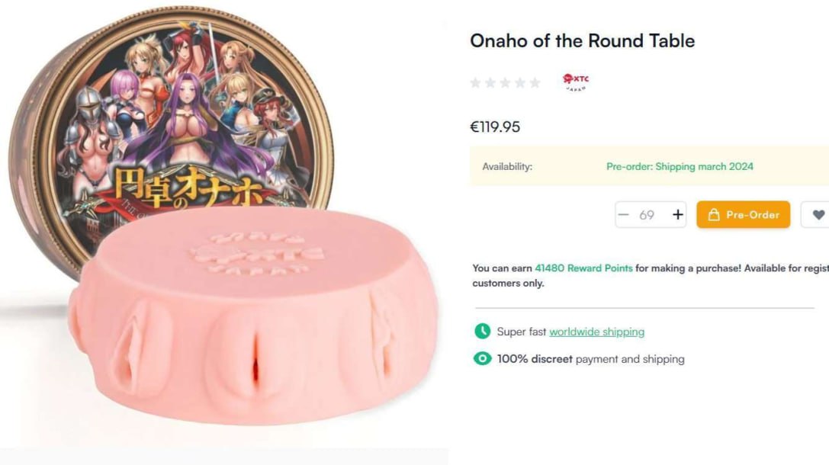Rate the product five stars

pos(535,82)
